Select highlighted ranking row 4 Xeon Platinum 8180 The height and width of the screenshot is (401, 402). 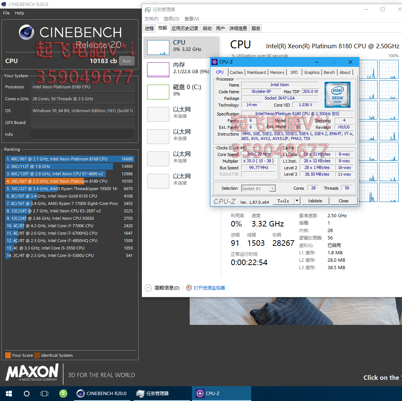pyautogui.click(x=70, y=181)
